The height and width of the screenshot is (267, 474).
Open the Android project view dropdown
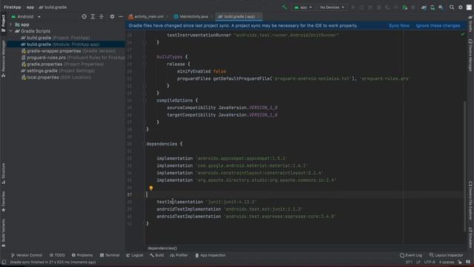pos(26,16)
